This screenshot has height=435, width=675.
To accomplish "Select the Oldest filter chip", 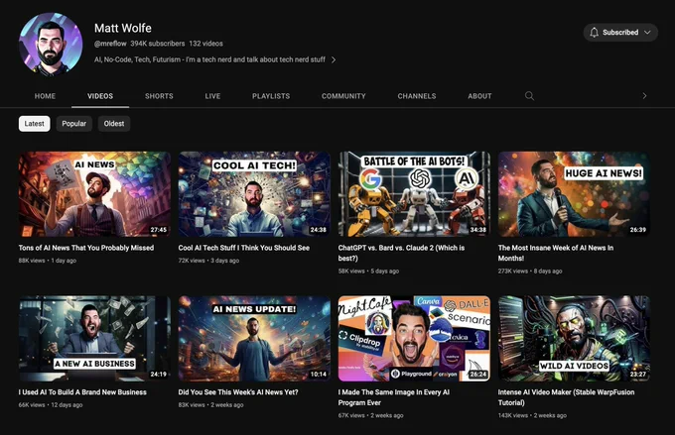I will 114,124.
